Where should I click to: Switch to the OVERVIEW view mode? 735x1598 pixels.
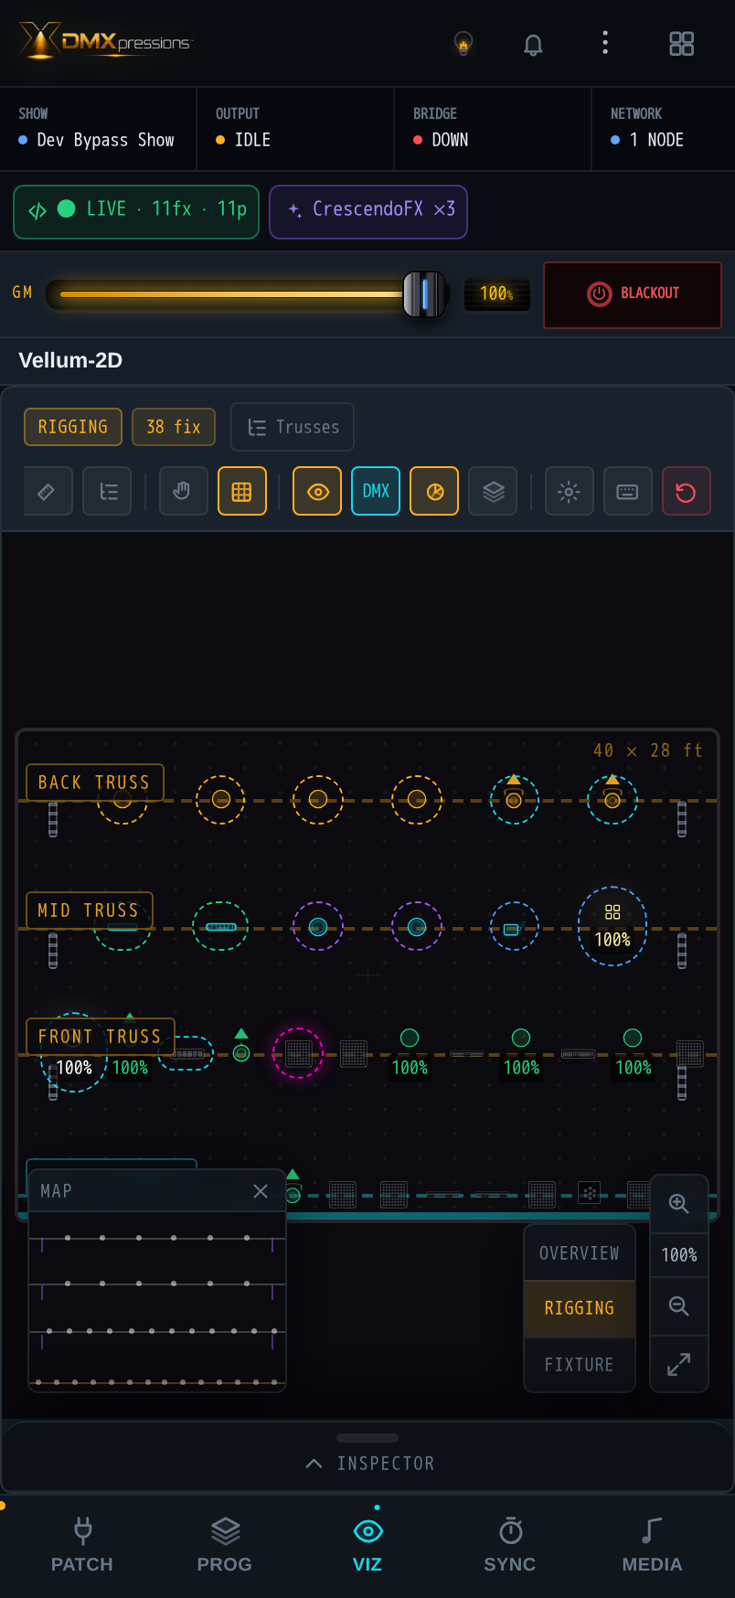(580, 1253)
